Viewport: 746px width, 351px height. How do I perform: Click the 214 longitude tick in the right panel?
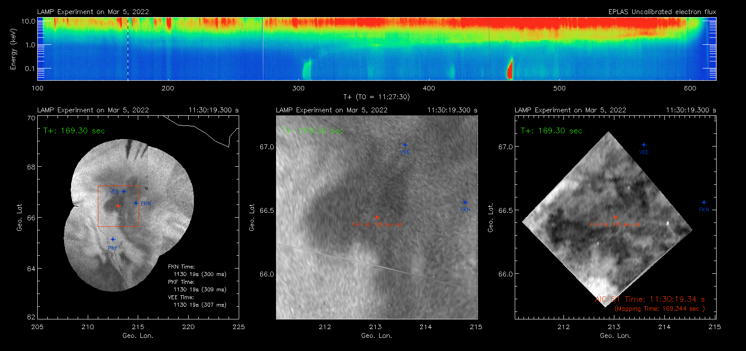[x=664, y=327]
